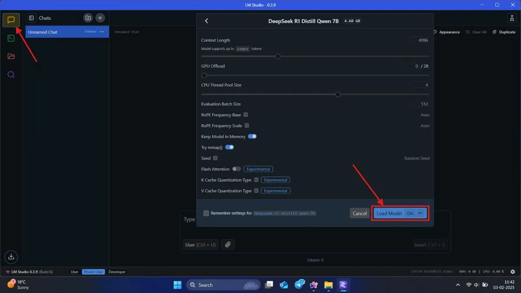Open the Wi-Fi network tray icon
The image size is (521, 293).
tap(469, 285)
